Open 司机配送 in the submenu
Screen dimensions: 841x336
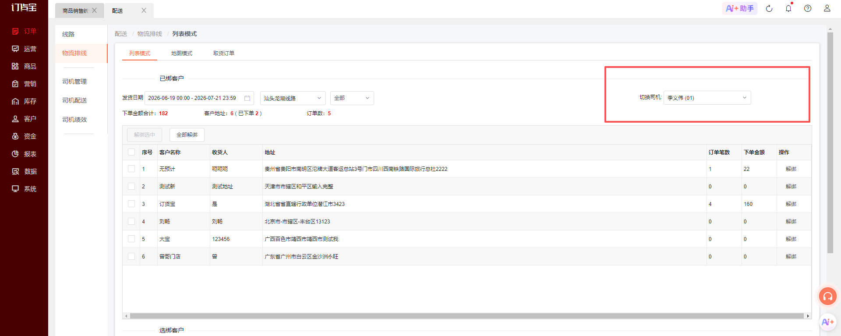[x=81, y=100]
